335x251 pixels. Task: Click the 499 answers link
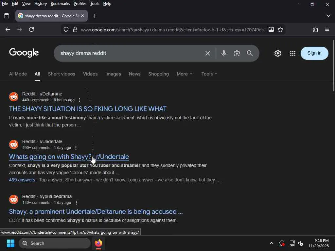coord(22,180)
